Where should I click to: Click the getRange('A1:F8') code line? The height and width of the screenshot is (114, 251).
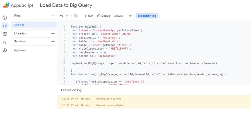click(102, 45)
